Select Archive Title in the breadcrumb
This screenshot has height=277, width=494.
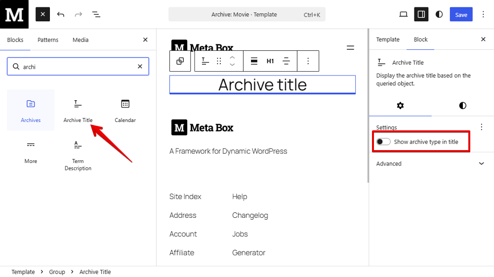click(95, 272)
